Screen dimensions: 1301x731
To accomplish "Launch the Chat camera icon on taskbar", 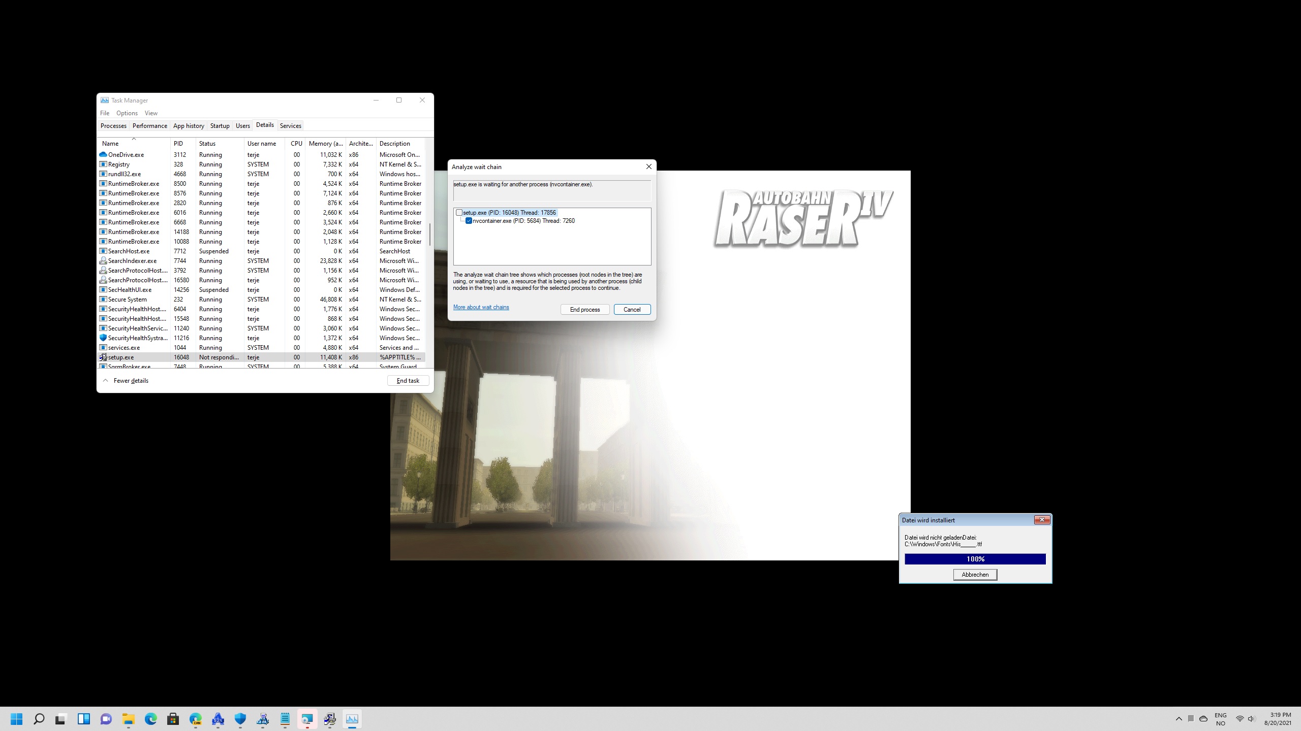I will click(106, 719).
